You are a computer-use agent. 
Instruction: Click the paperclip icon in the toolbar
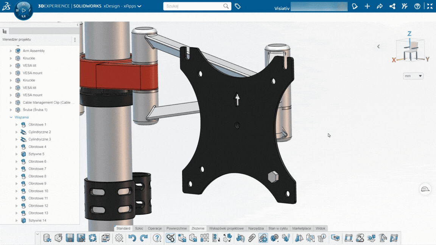tap(252, 238)
